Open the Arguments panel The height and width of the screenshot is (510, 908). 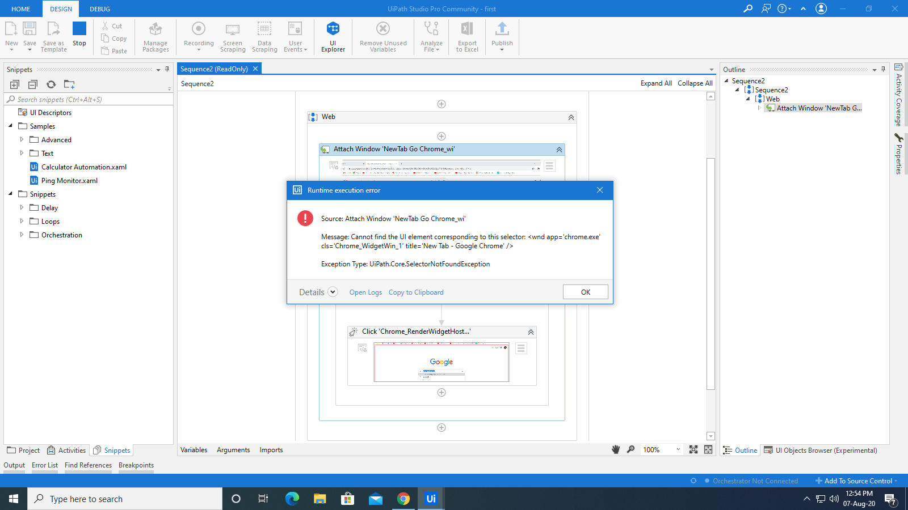pos(233,450)
